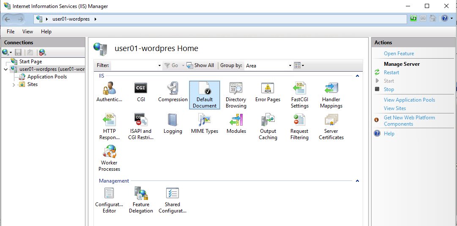
Task: Open Directory Browsing feature
Action: click(236, 95)
